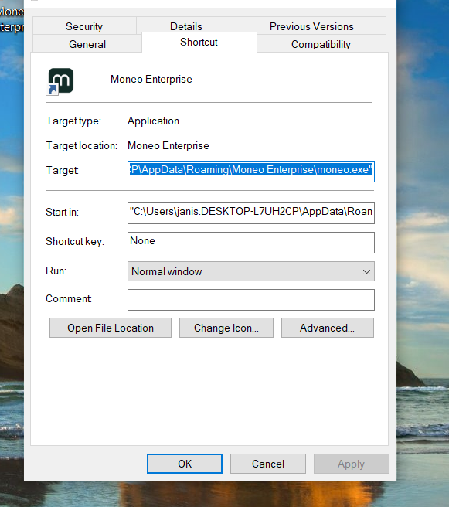Click the Start in field
This screenshot has width=449, height=507.
coord(251,213)
